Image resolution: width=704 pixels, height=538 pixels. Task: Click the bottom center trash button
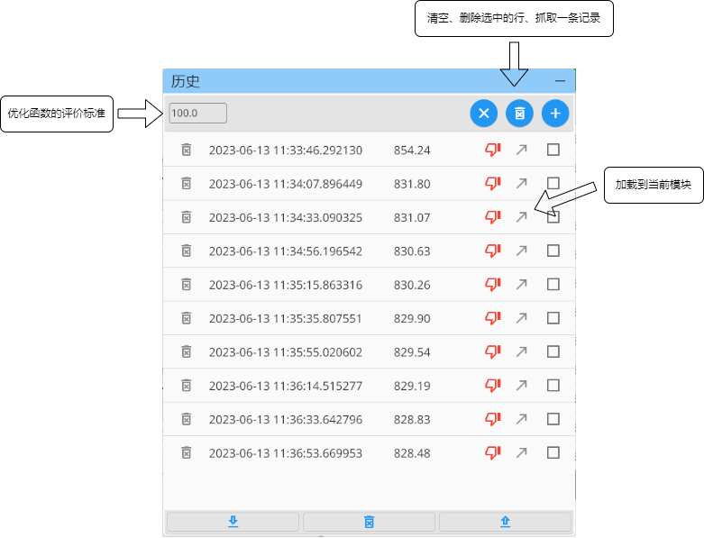[369, 522]
